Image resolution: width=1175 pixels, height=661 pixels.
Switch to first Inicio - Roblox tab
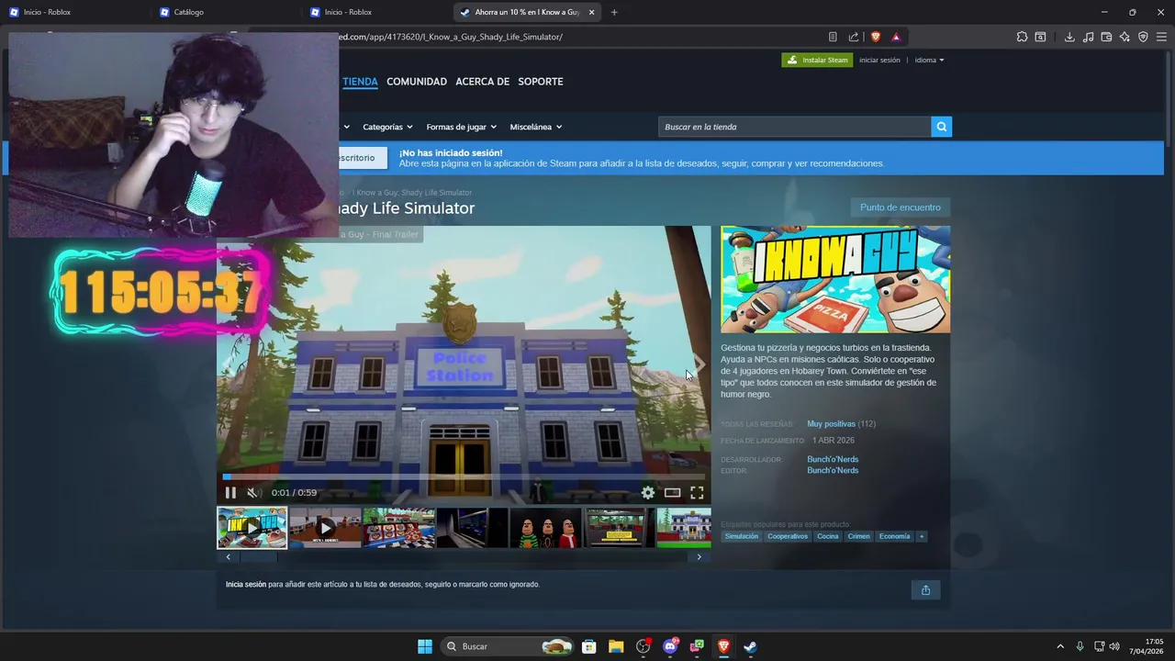click(x=75, y=12)
